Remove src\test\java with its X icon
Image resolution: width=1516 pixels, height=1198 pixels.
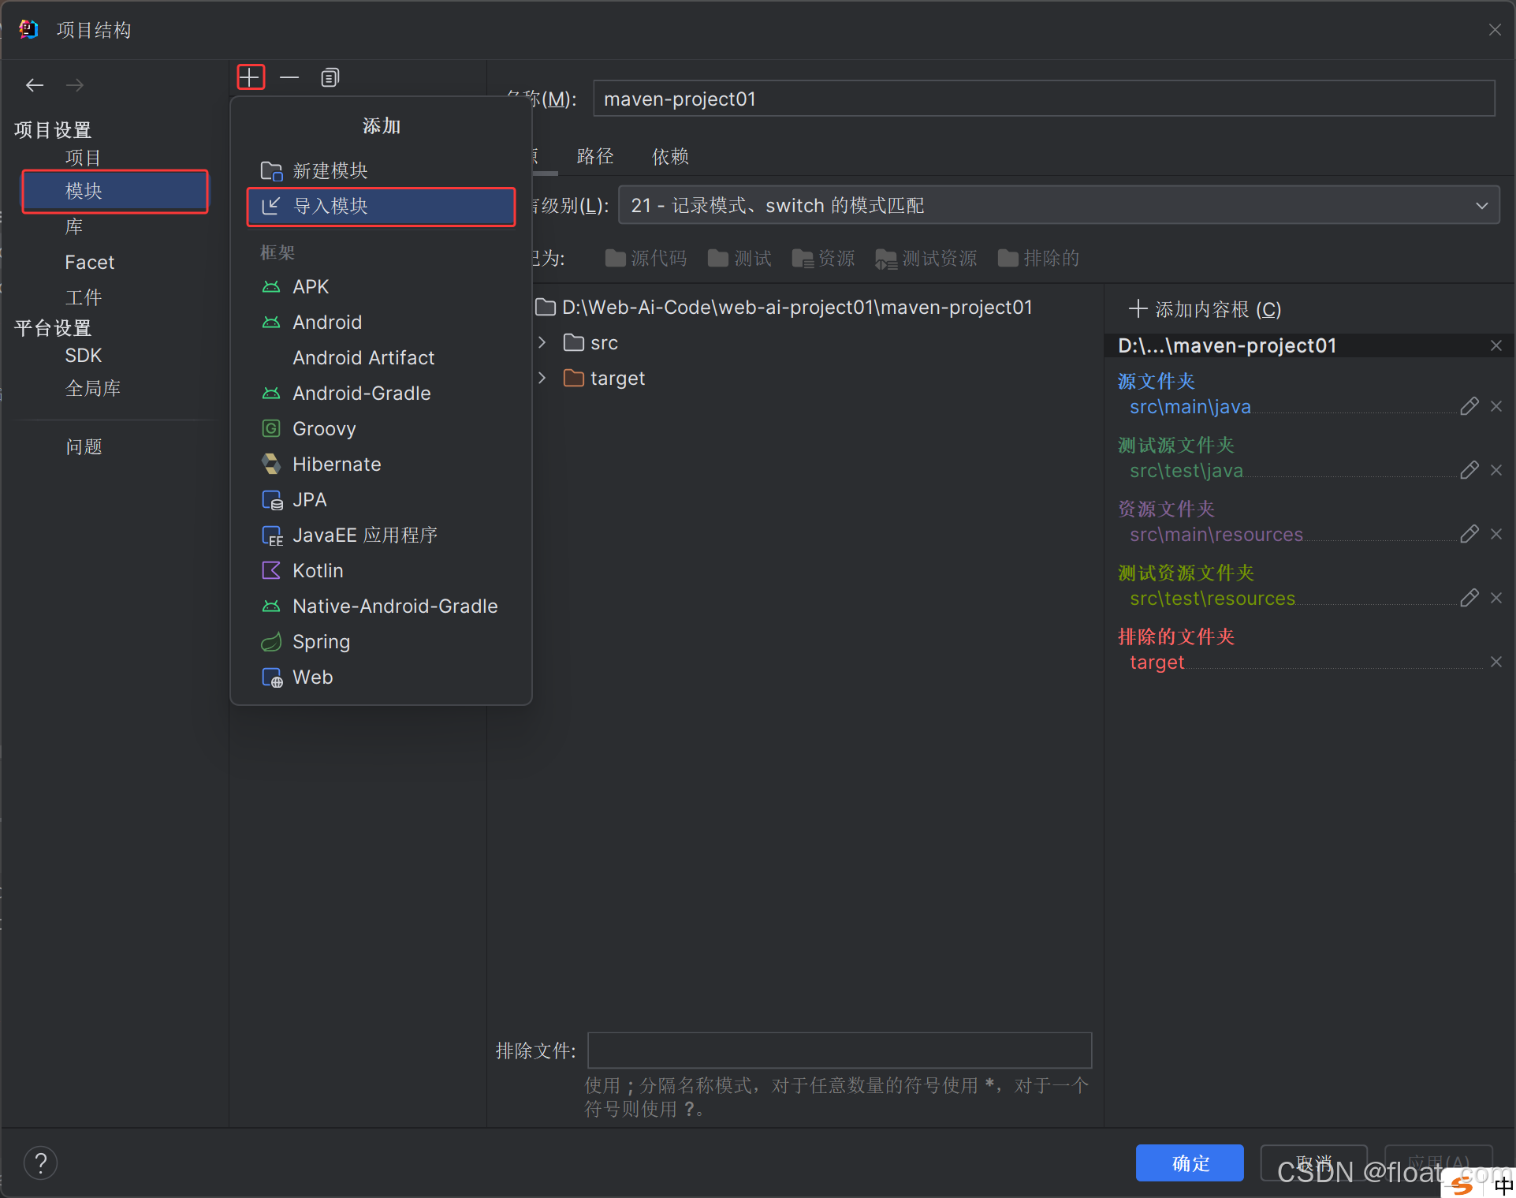(x=1496, y=470)
